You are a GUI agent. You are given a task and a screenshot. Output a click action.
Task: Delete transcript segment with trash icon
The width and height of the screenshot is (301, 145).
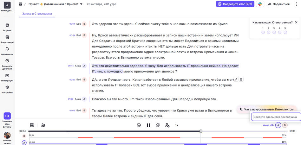[241, 79]
